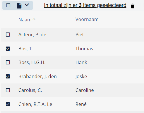Click the Naam sort arrow indicator
The image size is (144, 113).
[x=34, y=19]
